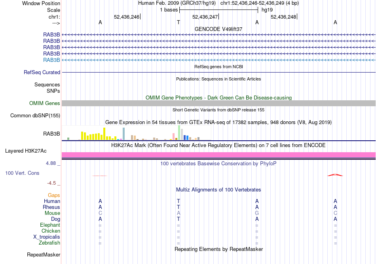This screenshot has height=264, width=376.
Task: Click RAB3B label beside GTEx bar chart
Action: (x=51, y=134)
